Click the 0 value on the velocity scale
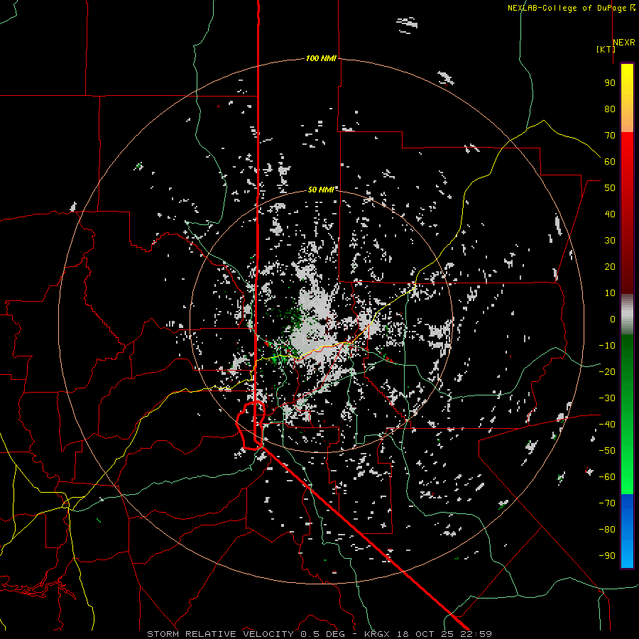This screenshot has height=639, width=639. click(613, 319)
